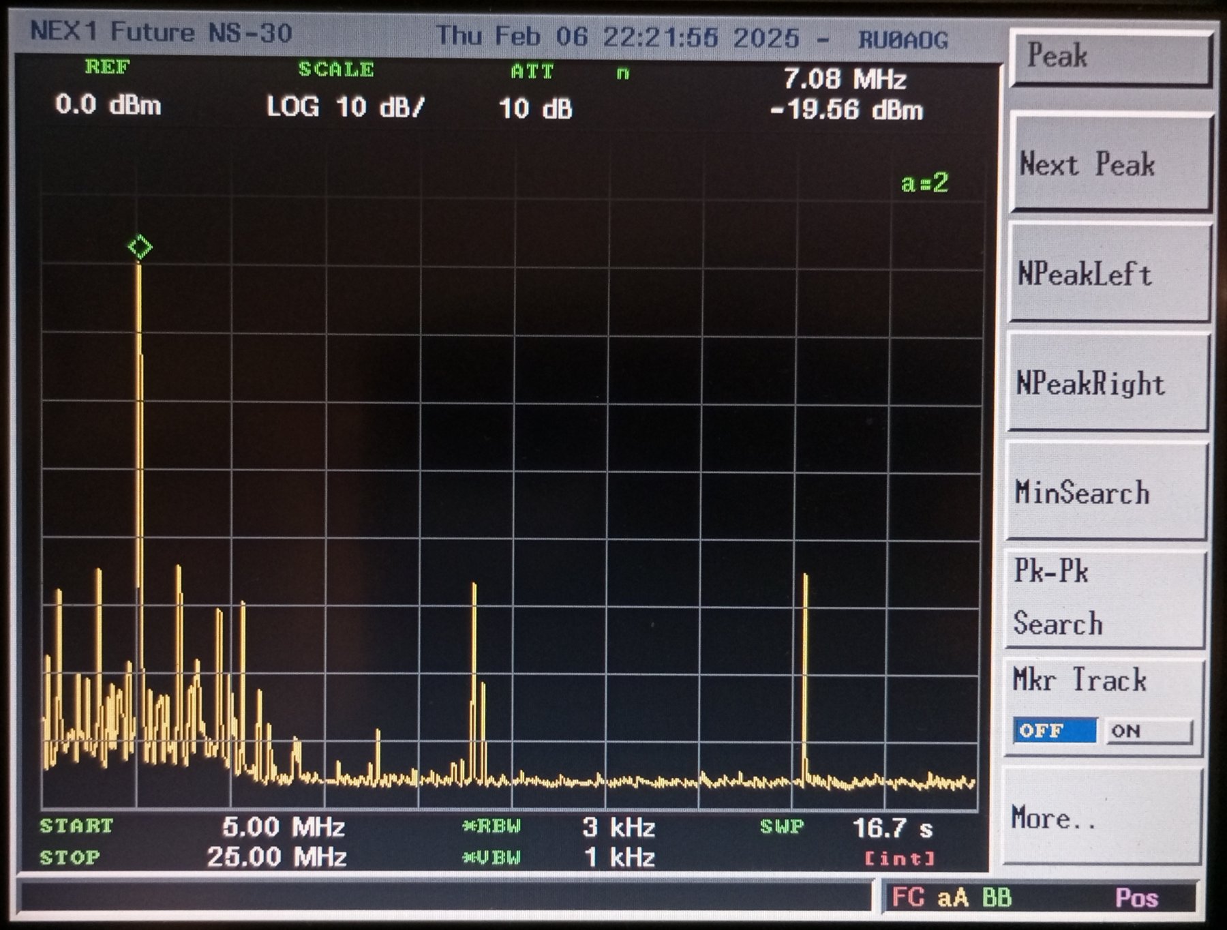
Task: Click the green diamond marker on the peak
Action: 140,247
